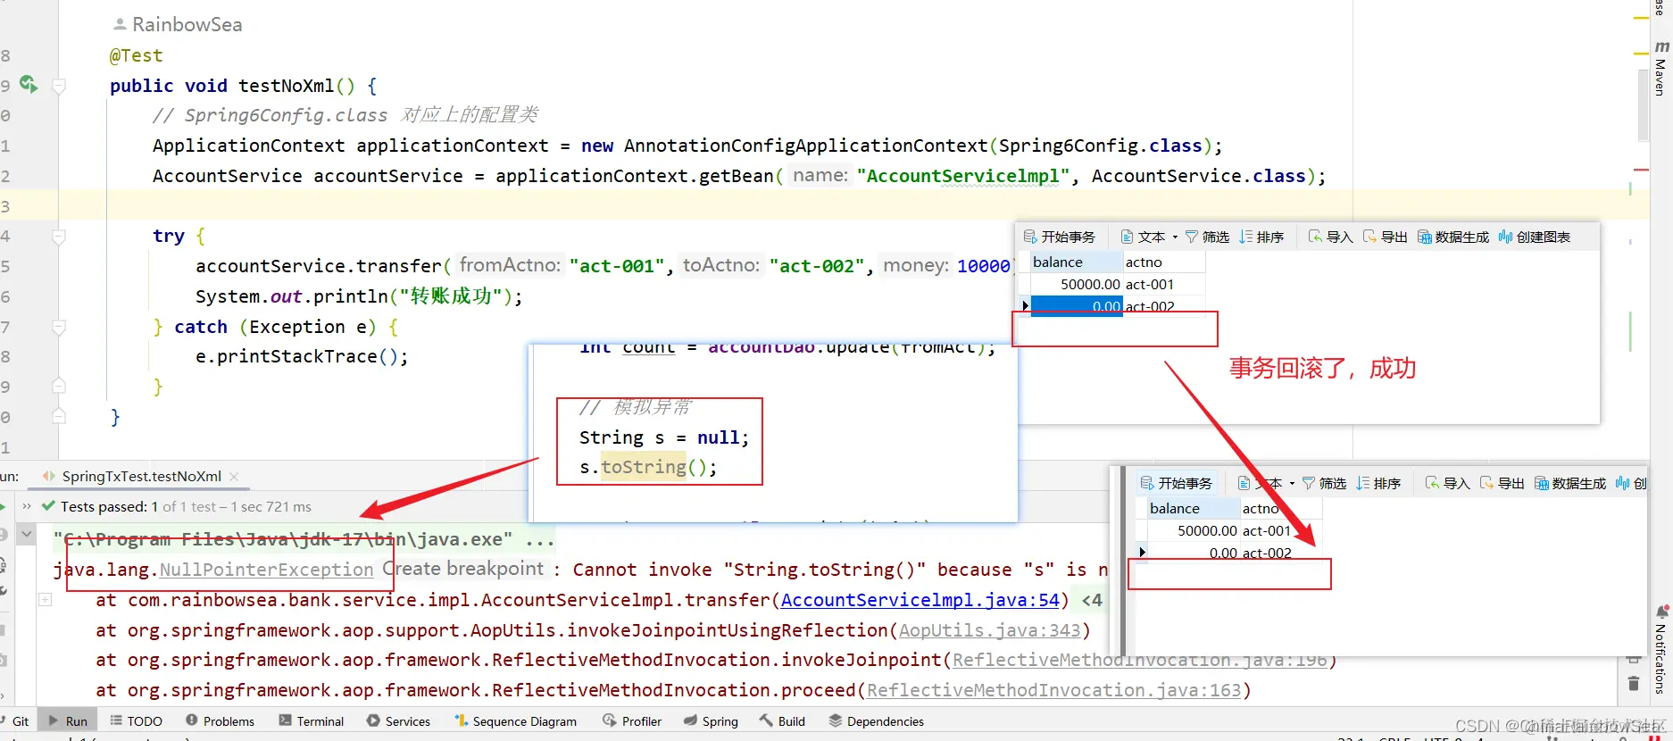Click the NullPointerException link in console
Image resolution: width=1673 pixels, height=741 pixels.
[266, 570]
